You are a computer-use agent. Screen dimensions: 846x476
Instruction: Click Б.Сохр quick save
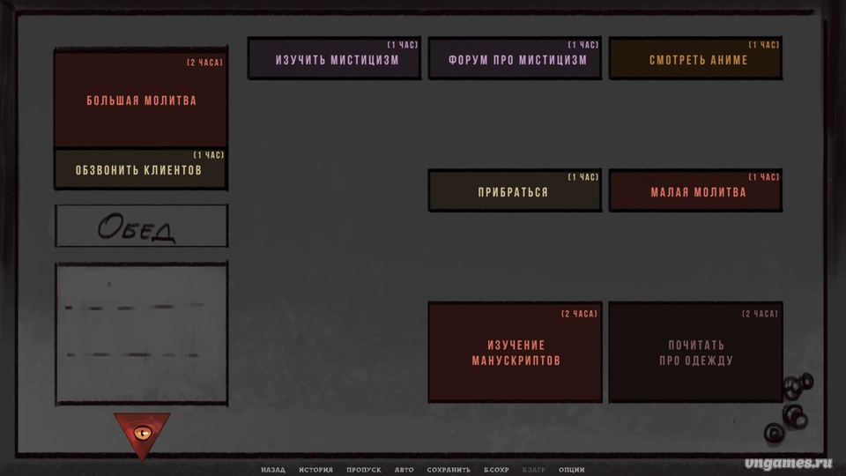tap(496, 470)
